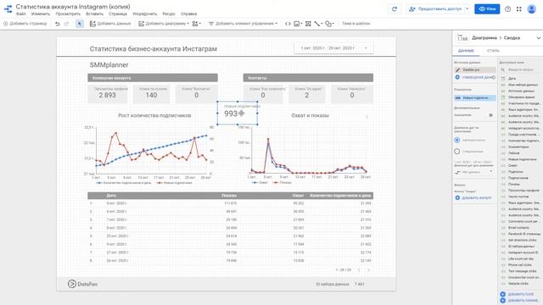The image size is (543, 305).
Task: Click the 'Показы' table column header
Action: pos(229,196)
